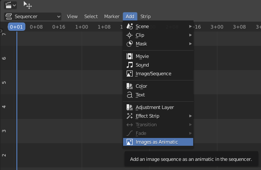The width and height of the screenshot is (261, 170).
Task: Click the Adjustment Layer icon
Action: tap(130, 107)
